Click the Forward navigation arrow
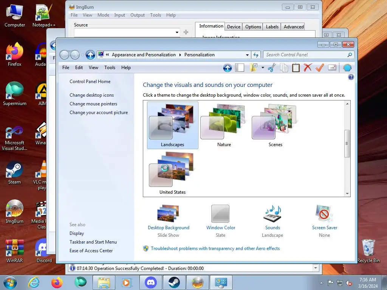The width and height of the screenshot is (387, 290). [x=75, y=55]
